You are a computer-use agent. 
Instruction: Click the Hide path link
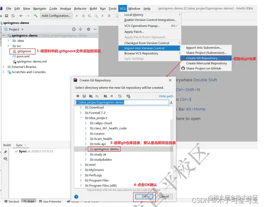[x=166, y=96]
